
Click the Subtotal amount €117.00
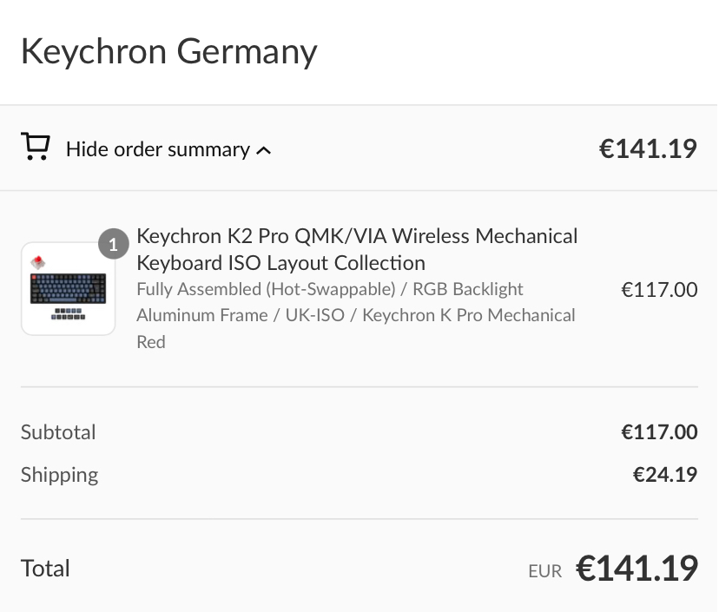point(658,432)
